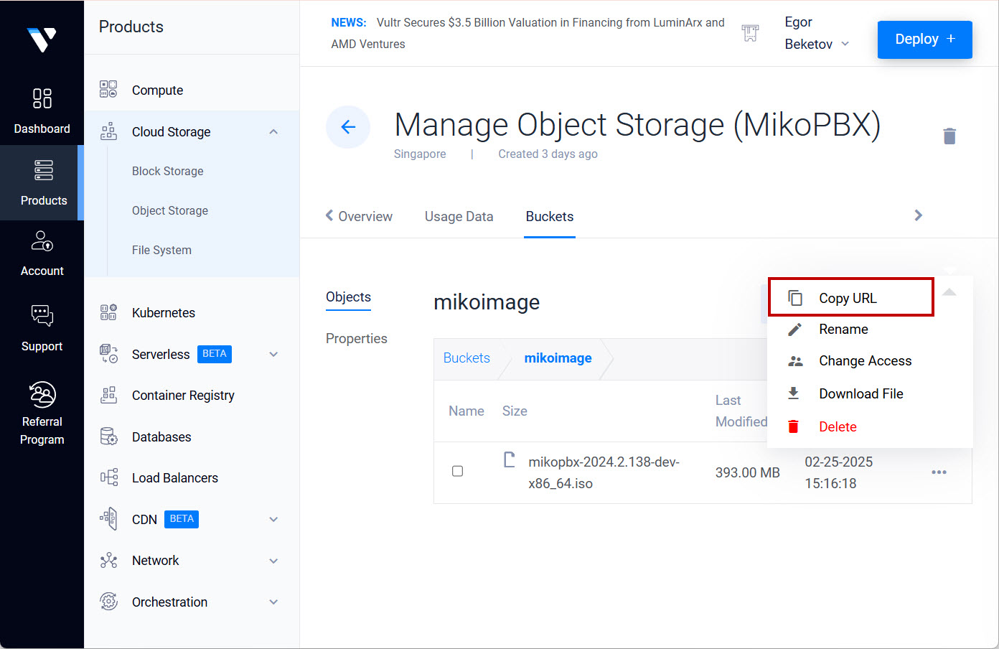Choose Download File in the context menu
Image resolution: width=999 pixels, height=649 pixels.
click(x=860, y=393)
